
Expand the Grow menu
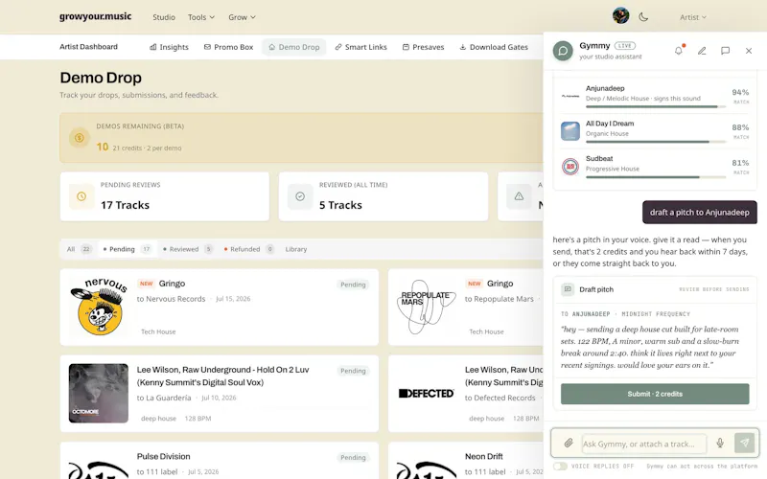pos(242,17)
